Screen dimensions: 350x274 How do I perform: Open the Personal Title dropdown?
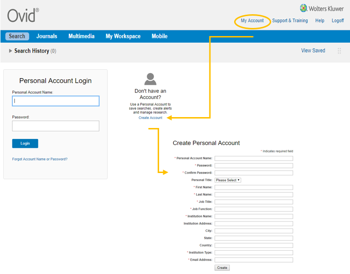click(227, 180)
